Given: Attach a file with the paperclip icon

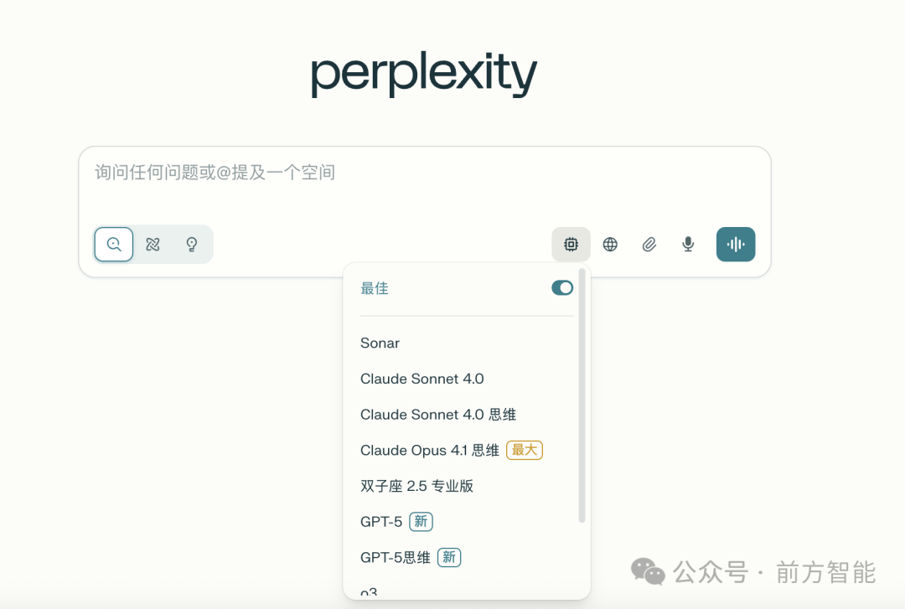Looking at the screenshot, I should click(649, 244).
